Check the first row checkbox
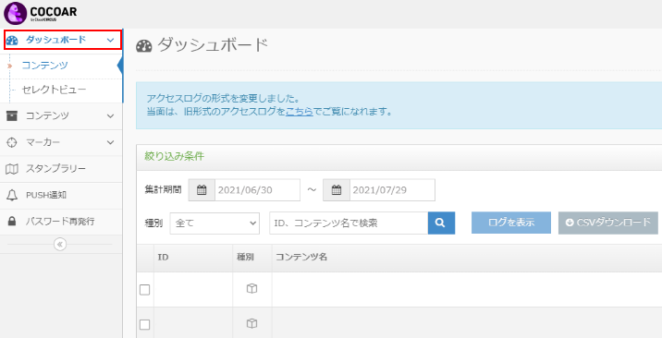This screenshot has height=338, width=662. click(x=145, y=290)
